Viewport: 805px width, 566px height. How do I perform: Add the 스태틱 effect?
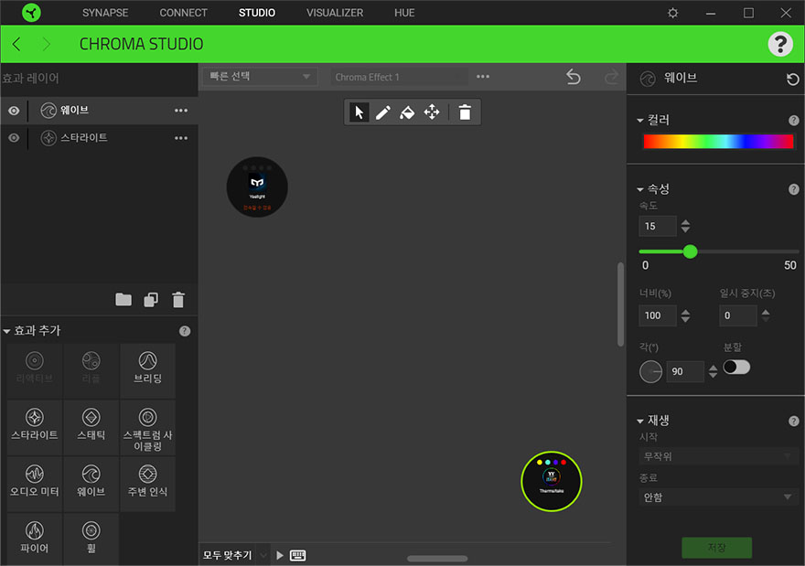click(91, 427)
